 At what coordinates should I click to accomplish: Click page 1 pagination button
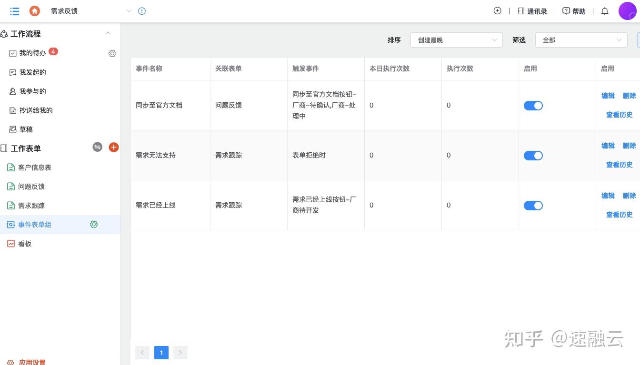(161, 353)
